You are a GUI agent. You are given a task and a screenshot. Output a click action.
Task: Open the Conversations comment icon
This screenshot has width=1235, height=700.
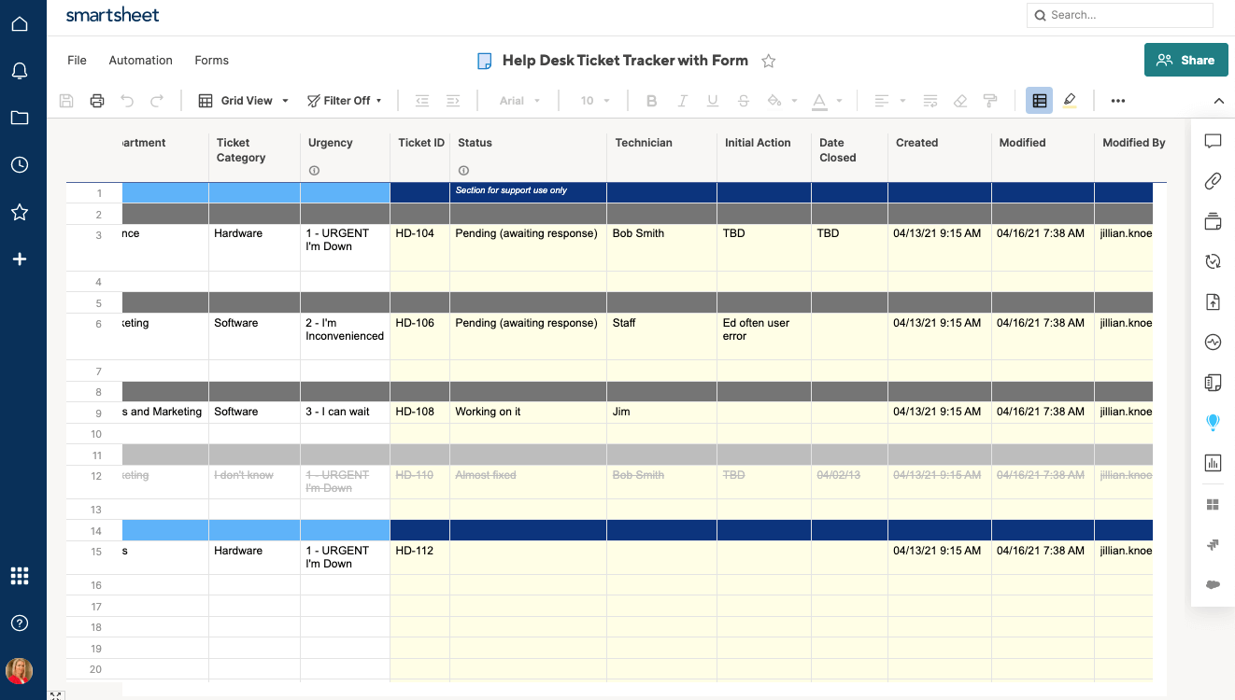tap(1213, 142)
